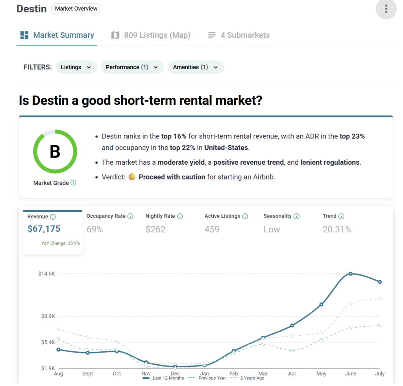Click the June peak point on chart
Screen dimensions: 403x386
350,274
